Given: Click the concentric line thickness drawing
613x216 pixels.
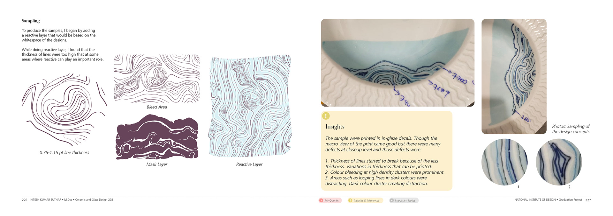Looking at the screenshot, I should (x=64, y=109).
